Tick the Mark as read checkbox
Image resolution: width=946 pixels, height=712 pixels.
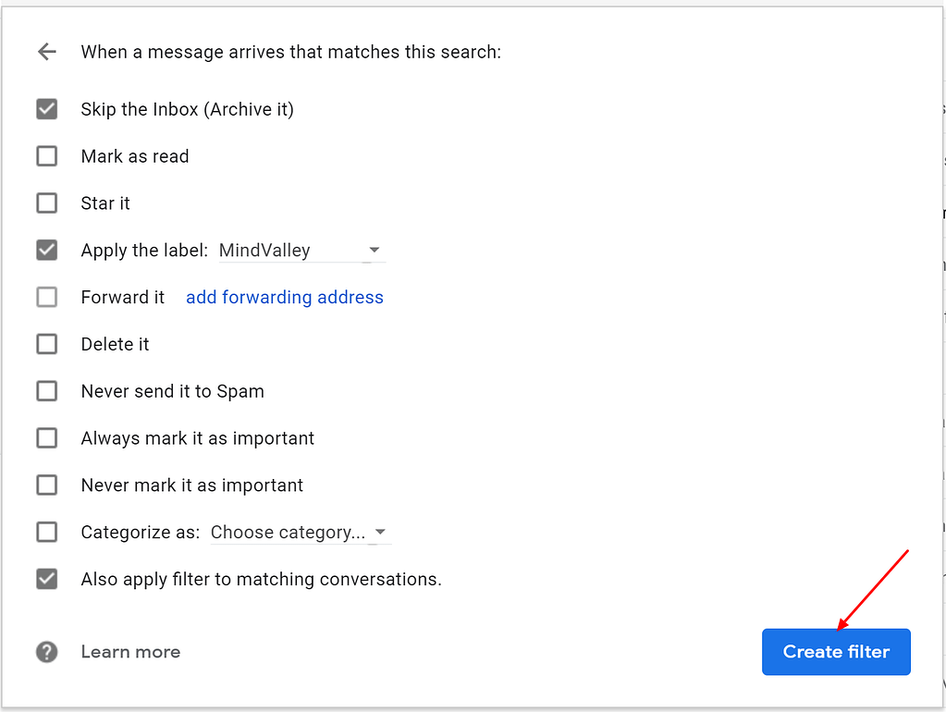point(47,156)
